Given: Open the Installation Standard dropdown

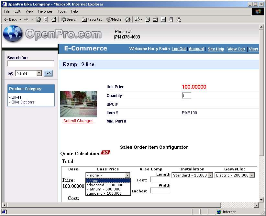Looking at the screenshot, I should click(x=210, y=175).
